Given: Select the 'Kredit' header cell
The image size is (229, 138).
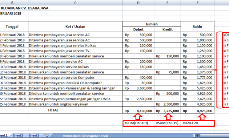Looking at the screenshot, I should coord(167,29).
